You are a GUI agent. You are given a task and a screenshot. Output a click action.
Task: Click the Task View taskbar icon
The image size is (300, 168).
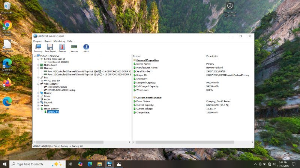point(70,164)
